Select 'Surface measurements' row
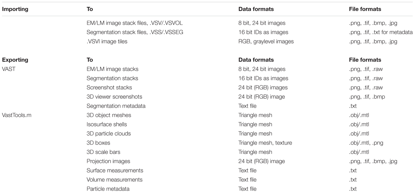This screenshot has height=193, width=415. tap(207, 170)
